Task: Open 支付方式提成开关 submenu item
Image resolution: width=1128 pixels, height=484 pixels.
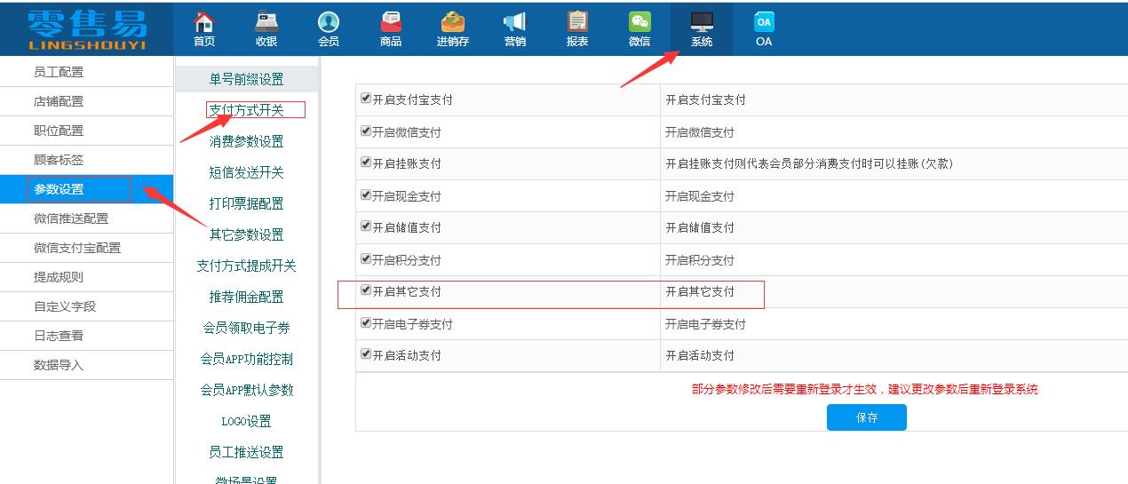Action: point(246,266)
